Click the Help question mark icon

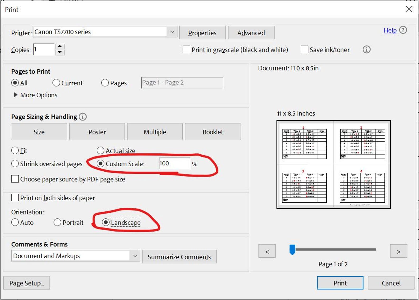click(403, 30)
